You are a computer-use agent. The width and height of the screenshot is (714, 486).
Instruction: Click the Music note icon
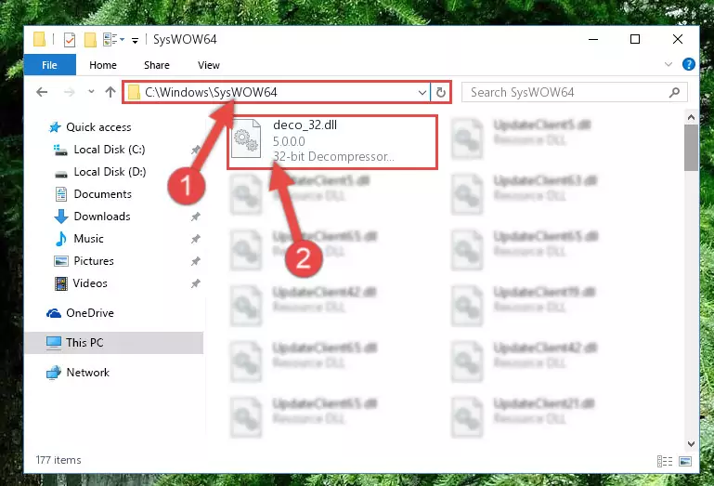pos(61,239)
